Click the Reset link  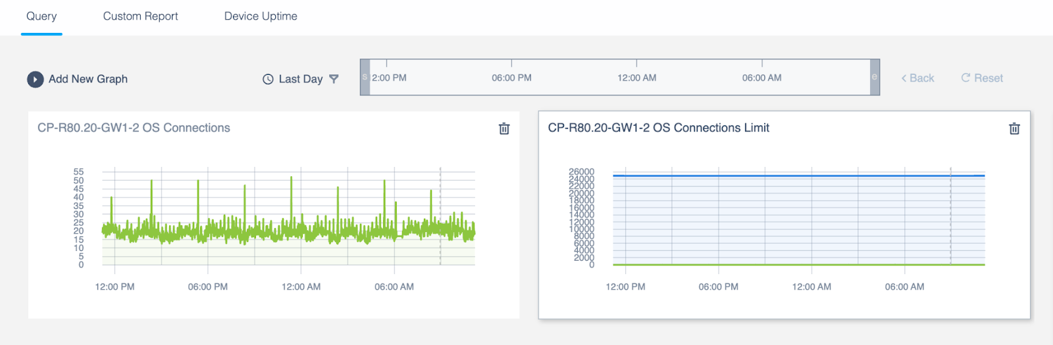click(x=982, y=78)
